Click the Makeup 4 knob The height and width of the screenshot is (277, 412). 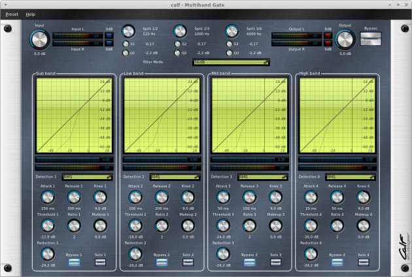pos(364,226)
